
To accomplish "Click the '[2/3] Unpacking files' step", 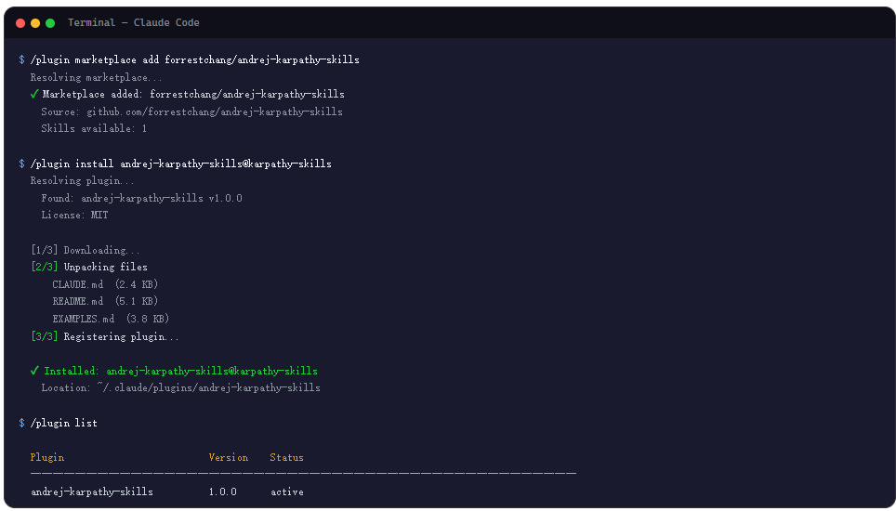I will [x=89, y=268].
